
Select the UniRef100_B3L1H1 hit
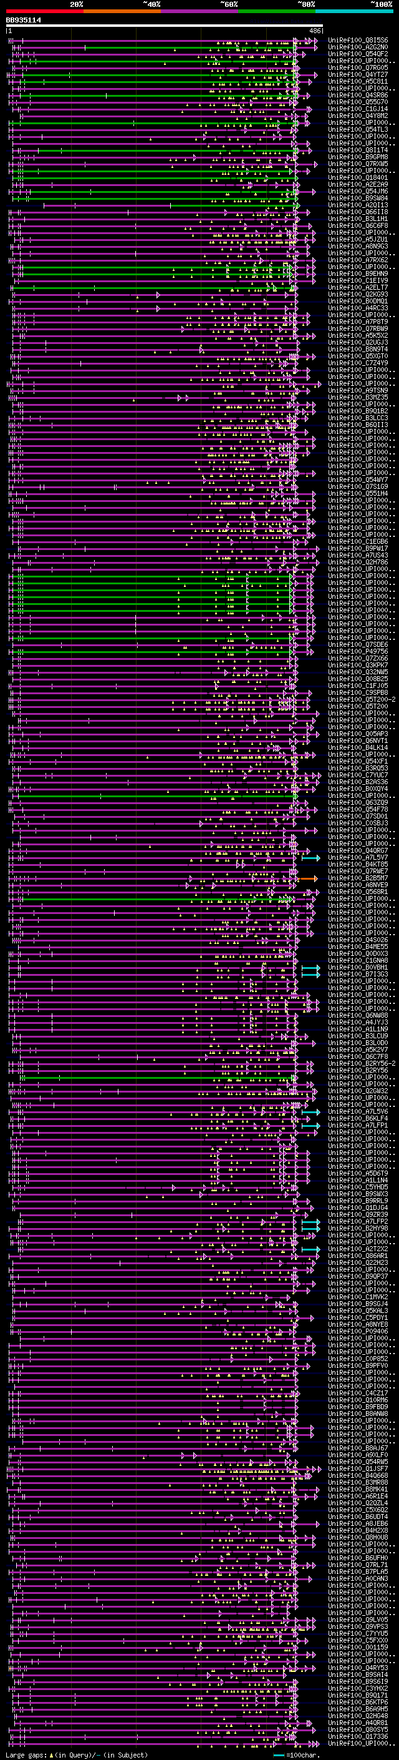[357, 219]
